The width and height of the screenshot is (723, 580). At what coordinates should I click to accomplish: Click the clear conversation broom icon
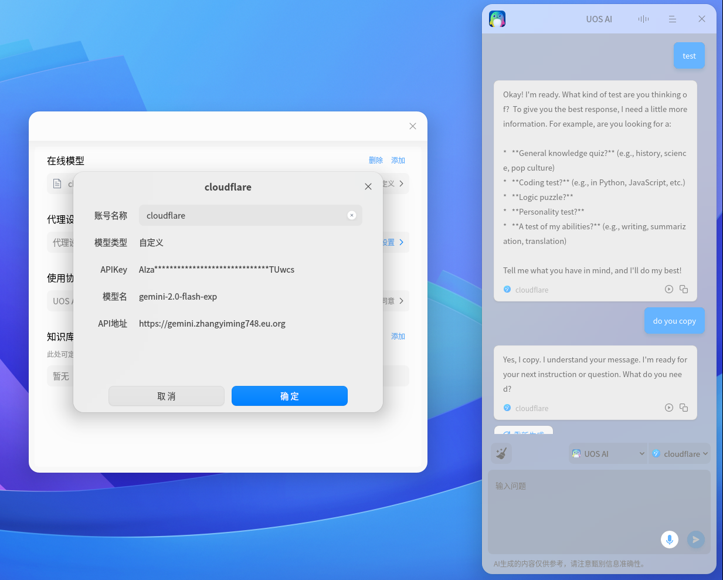click(501, 453)
